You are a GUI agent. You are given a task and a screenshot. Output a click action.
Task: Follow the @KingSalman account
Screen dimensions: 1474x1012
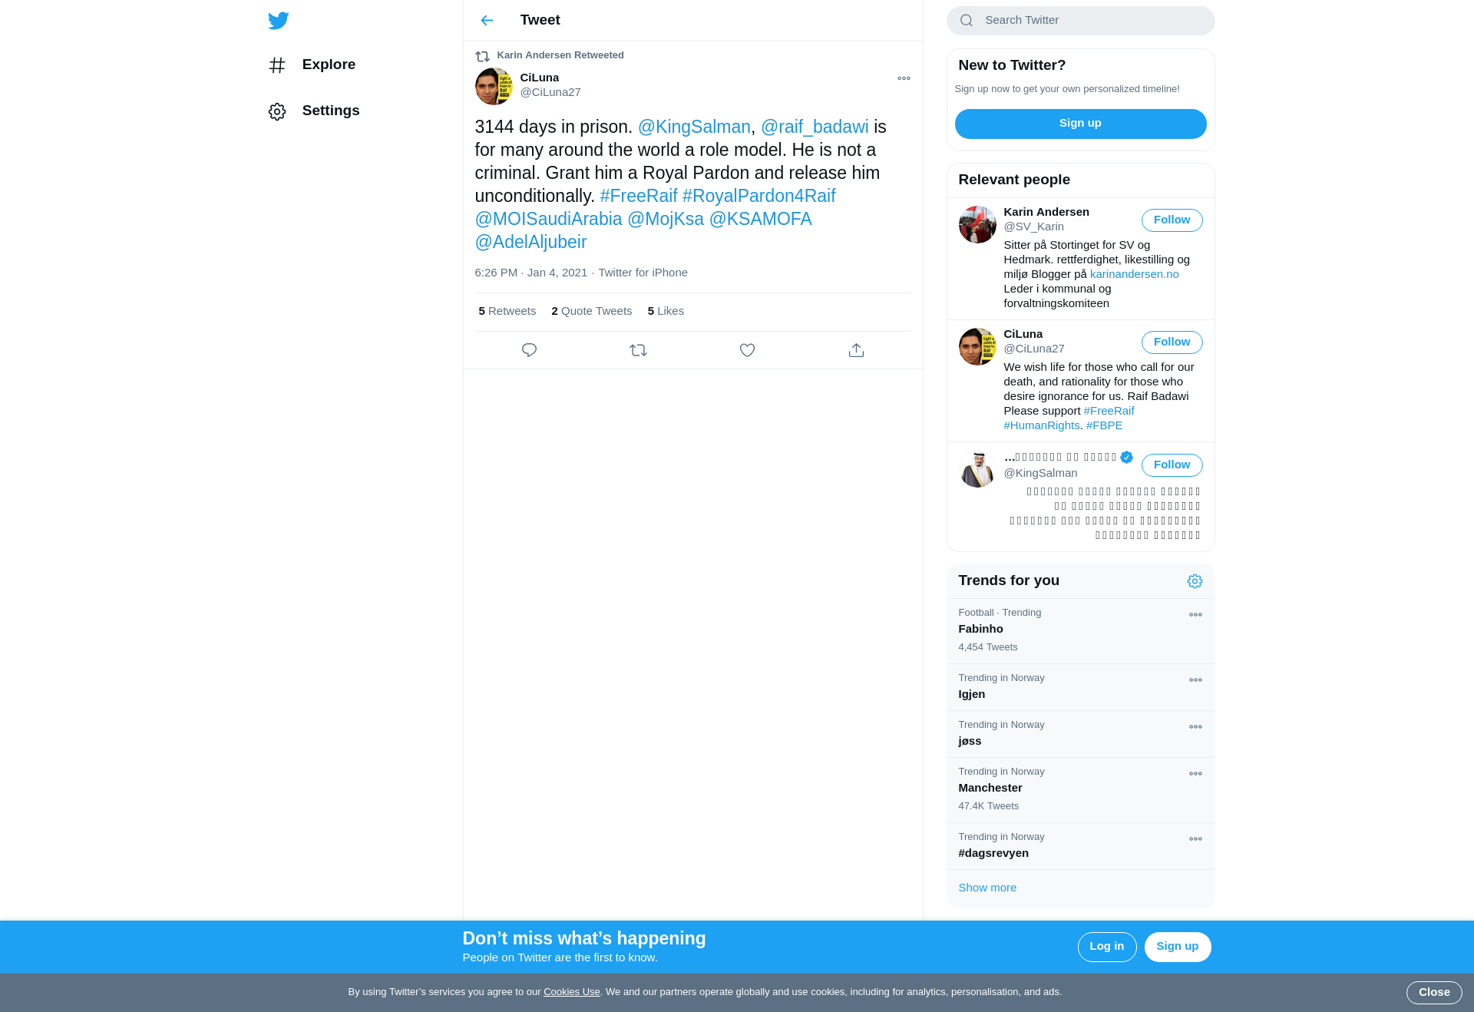pos(1172,465)
